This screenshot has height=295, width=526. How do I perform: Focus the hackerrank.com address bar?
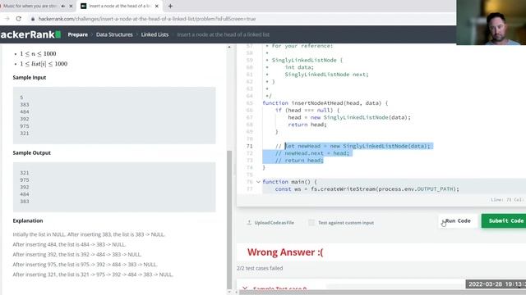tap(147, 19)
